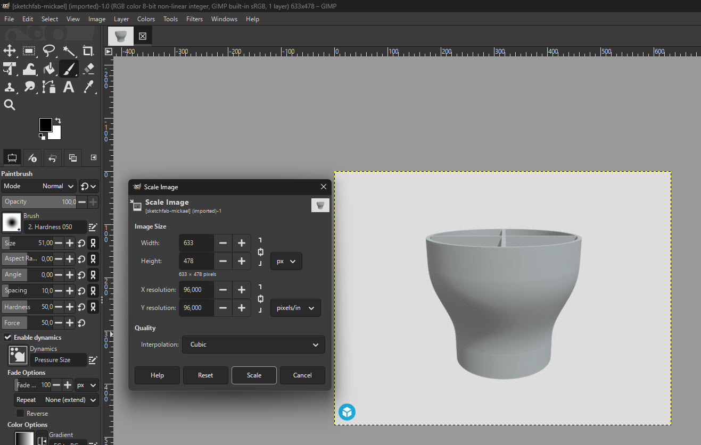This screenshot has width=701, height=445.
Task: Open the Filters menu
Action: pyautogui.click(x=194, y=19)
